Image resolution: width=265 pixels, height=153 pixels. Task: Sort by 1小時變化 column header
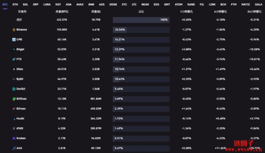[x=186, y=12]
